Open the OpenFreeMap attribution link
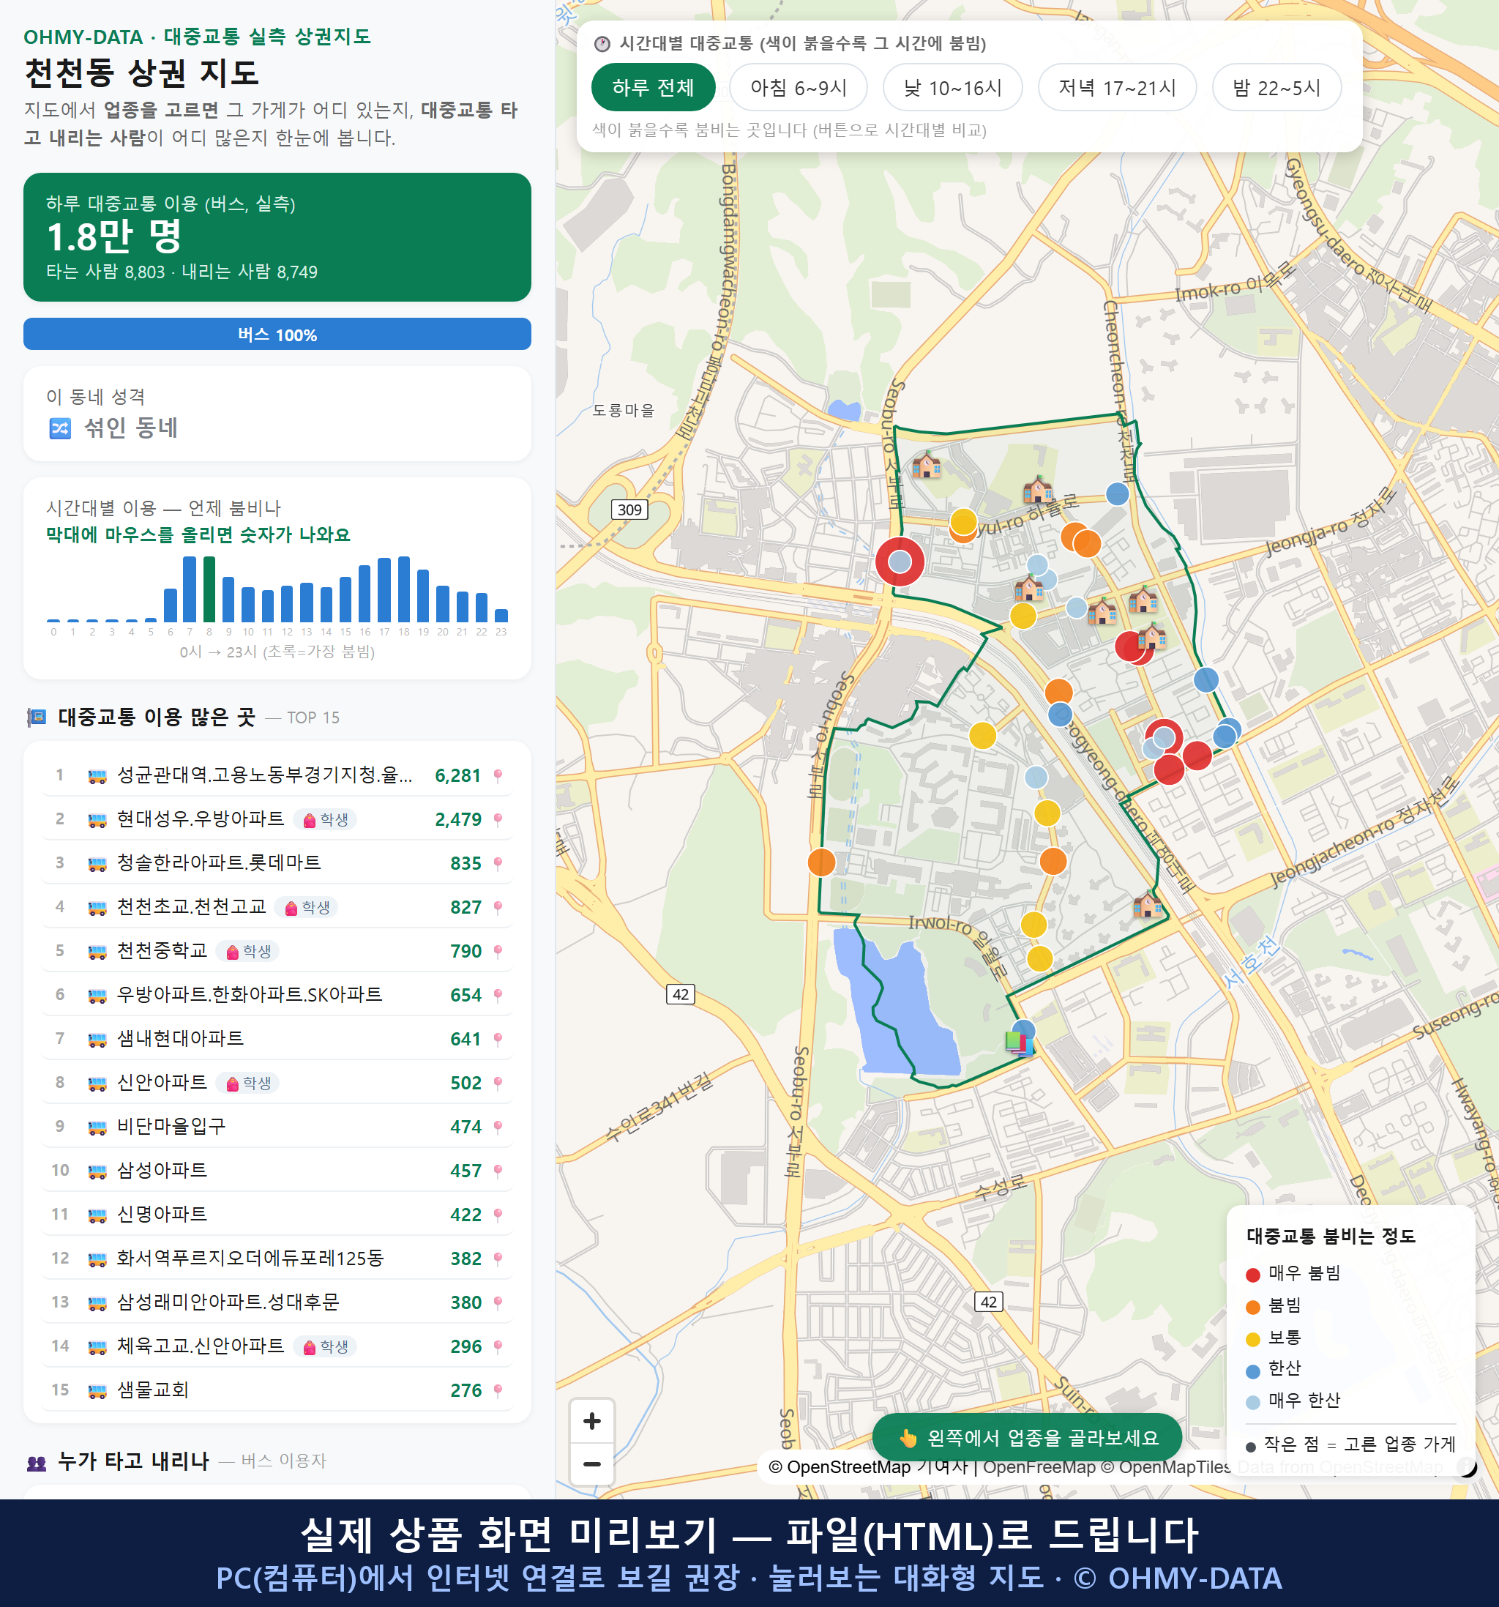Viewport: 1499px width, 1607px height. point(1039,1467)
